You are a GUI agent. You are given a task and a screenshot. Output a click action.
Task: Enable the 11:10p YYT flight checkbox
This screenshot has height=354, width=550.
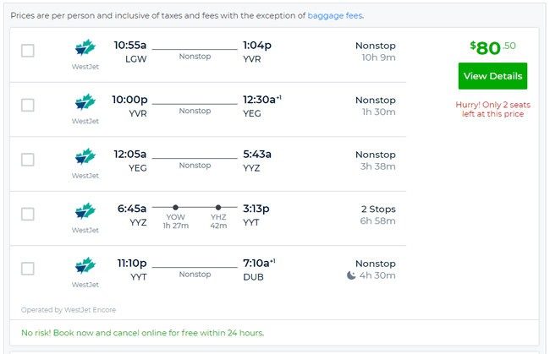coord(28,269)
